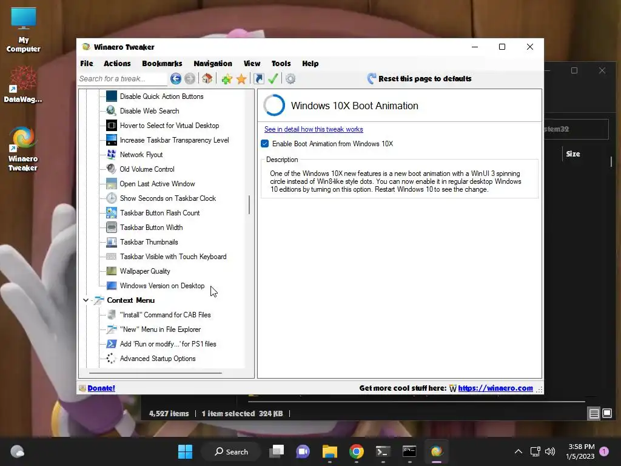The height and width of the screenshot is (466, 621).
Task: Select Wallpaper Quality item
Action: pyautogui.click(x=145, y=271)
